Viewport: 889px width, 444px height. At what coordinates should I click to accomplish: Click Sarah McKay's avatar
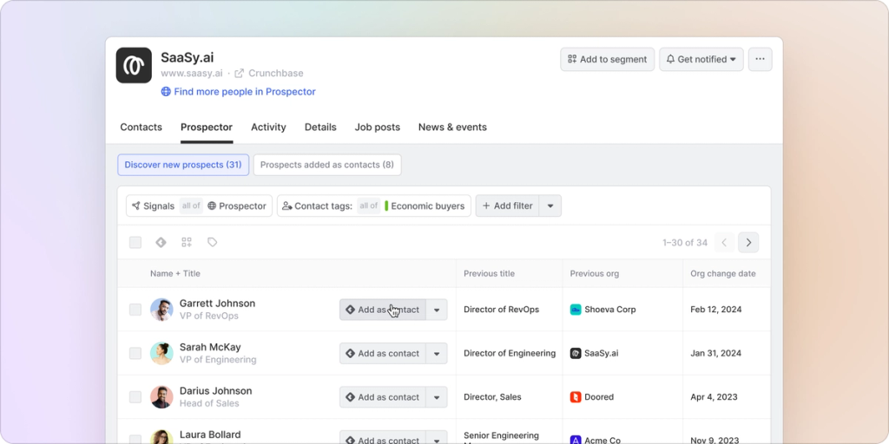(x=161, y=354)
